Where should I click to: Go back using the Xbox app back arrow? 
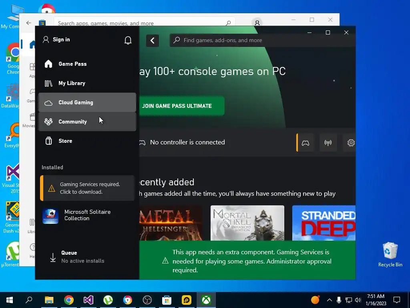click(153, 41)
